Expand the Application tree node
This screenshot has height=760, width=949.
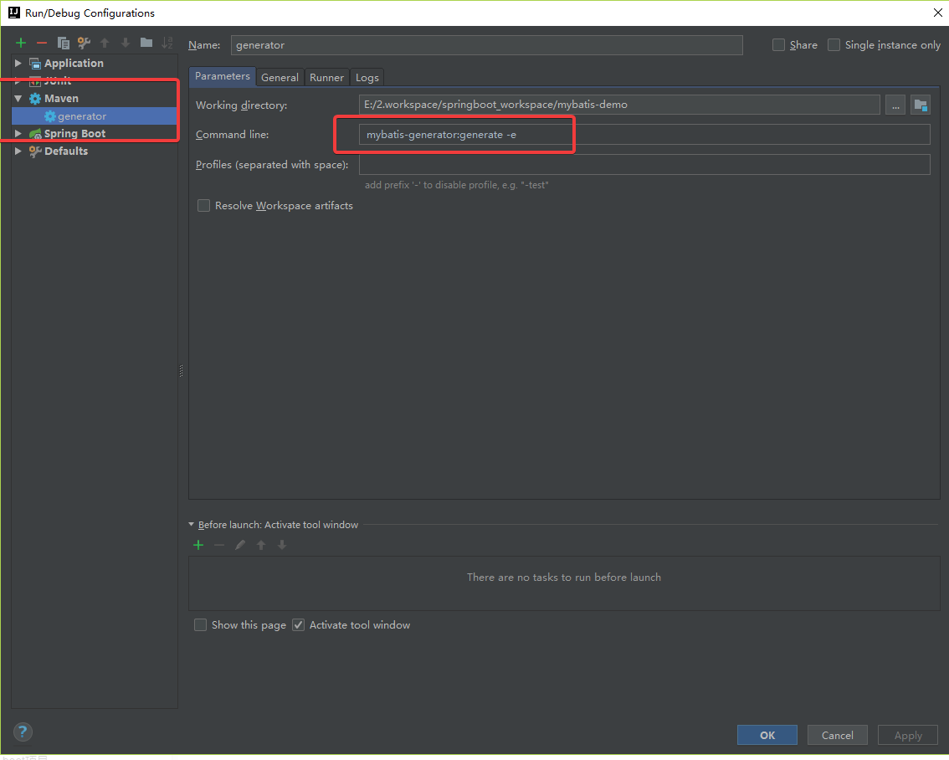(x=18, y=63)
